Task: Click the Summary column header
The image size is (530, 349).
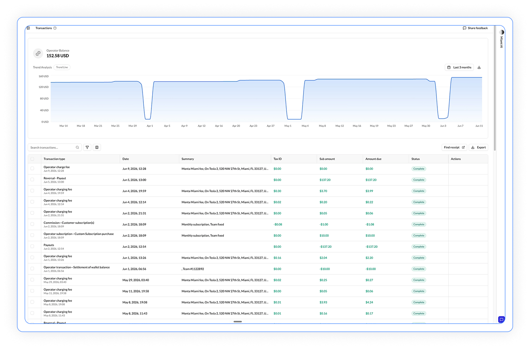Action: point(188,159)
